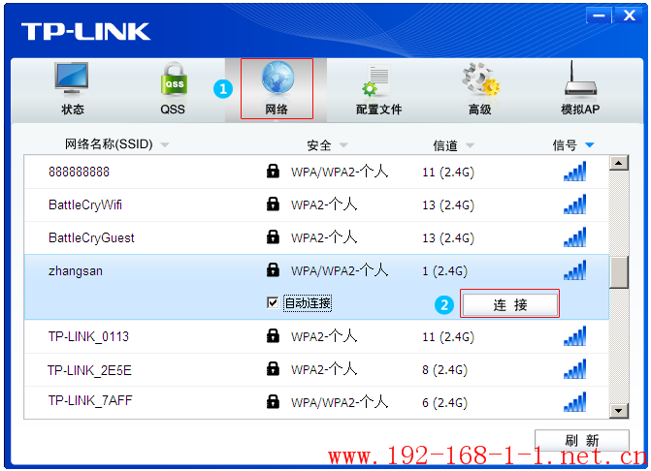Click the lock icon for TP-LINK_2E5E
The image size is (651, 471).
coord(273,368)
